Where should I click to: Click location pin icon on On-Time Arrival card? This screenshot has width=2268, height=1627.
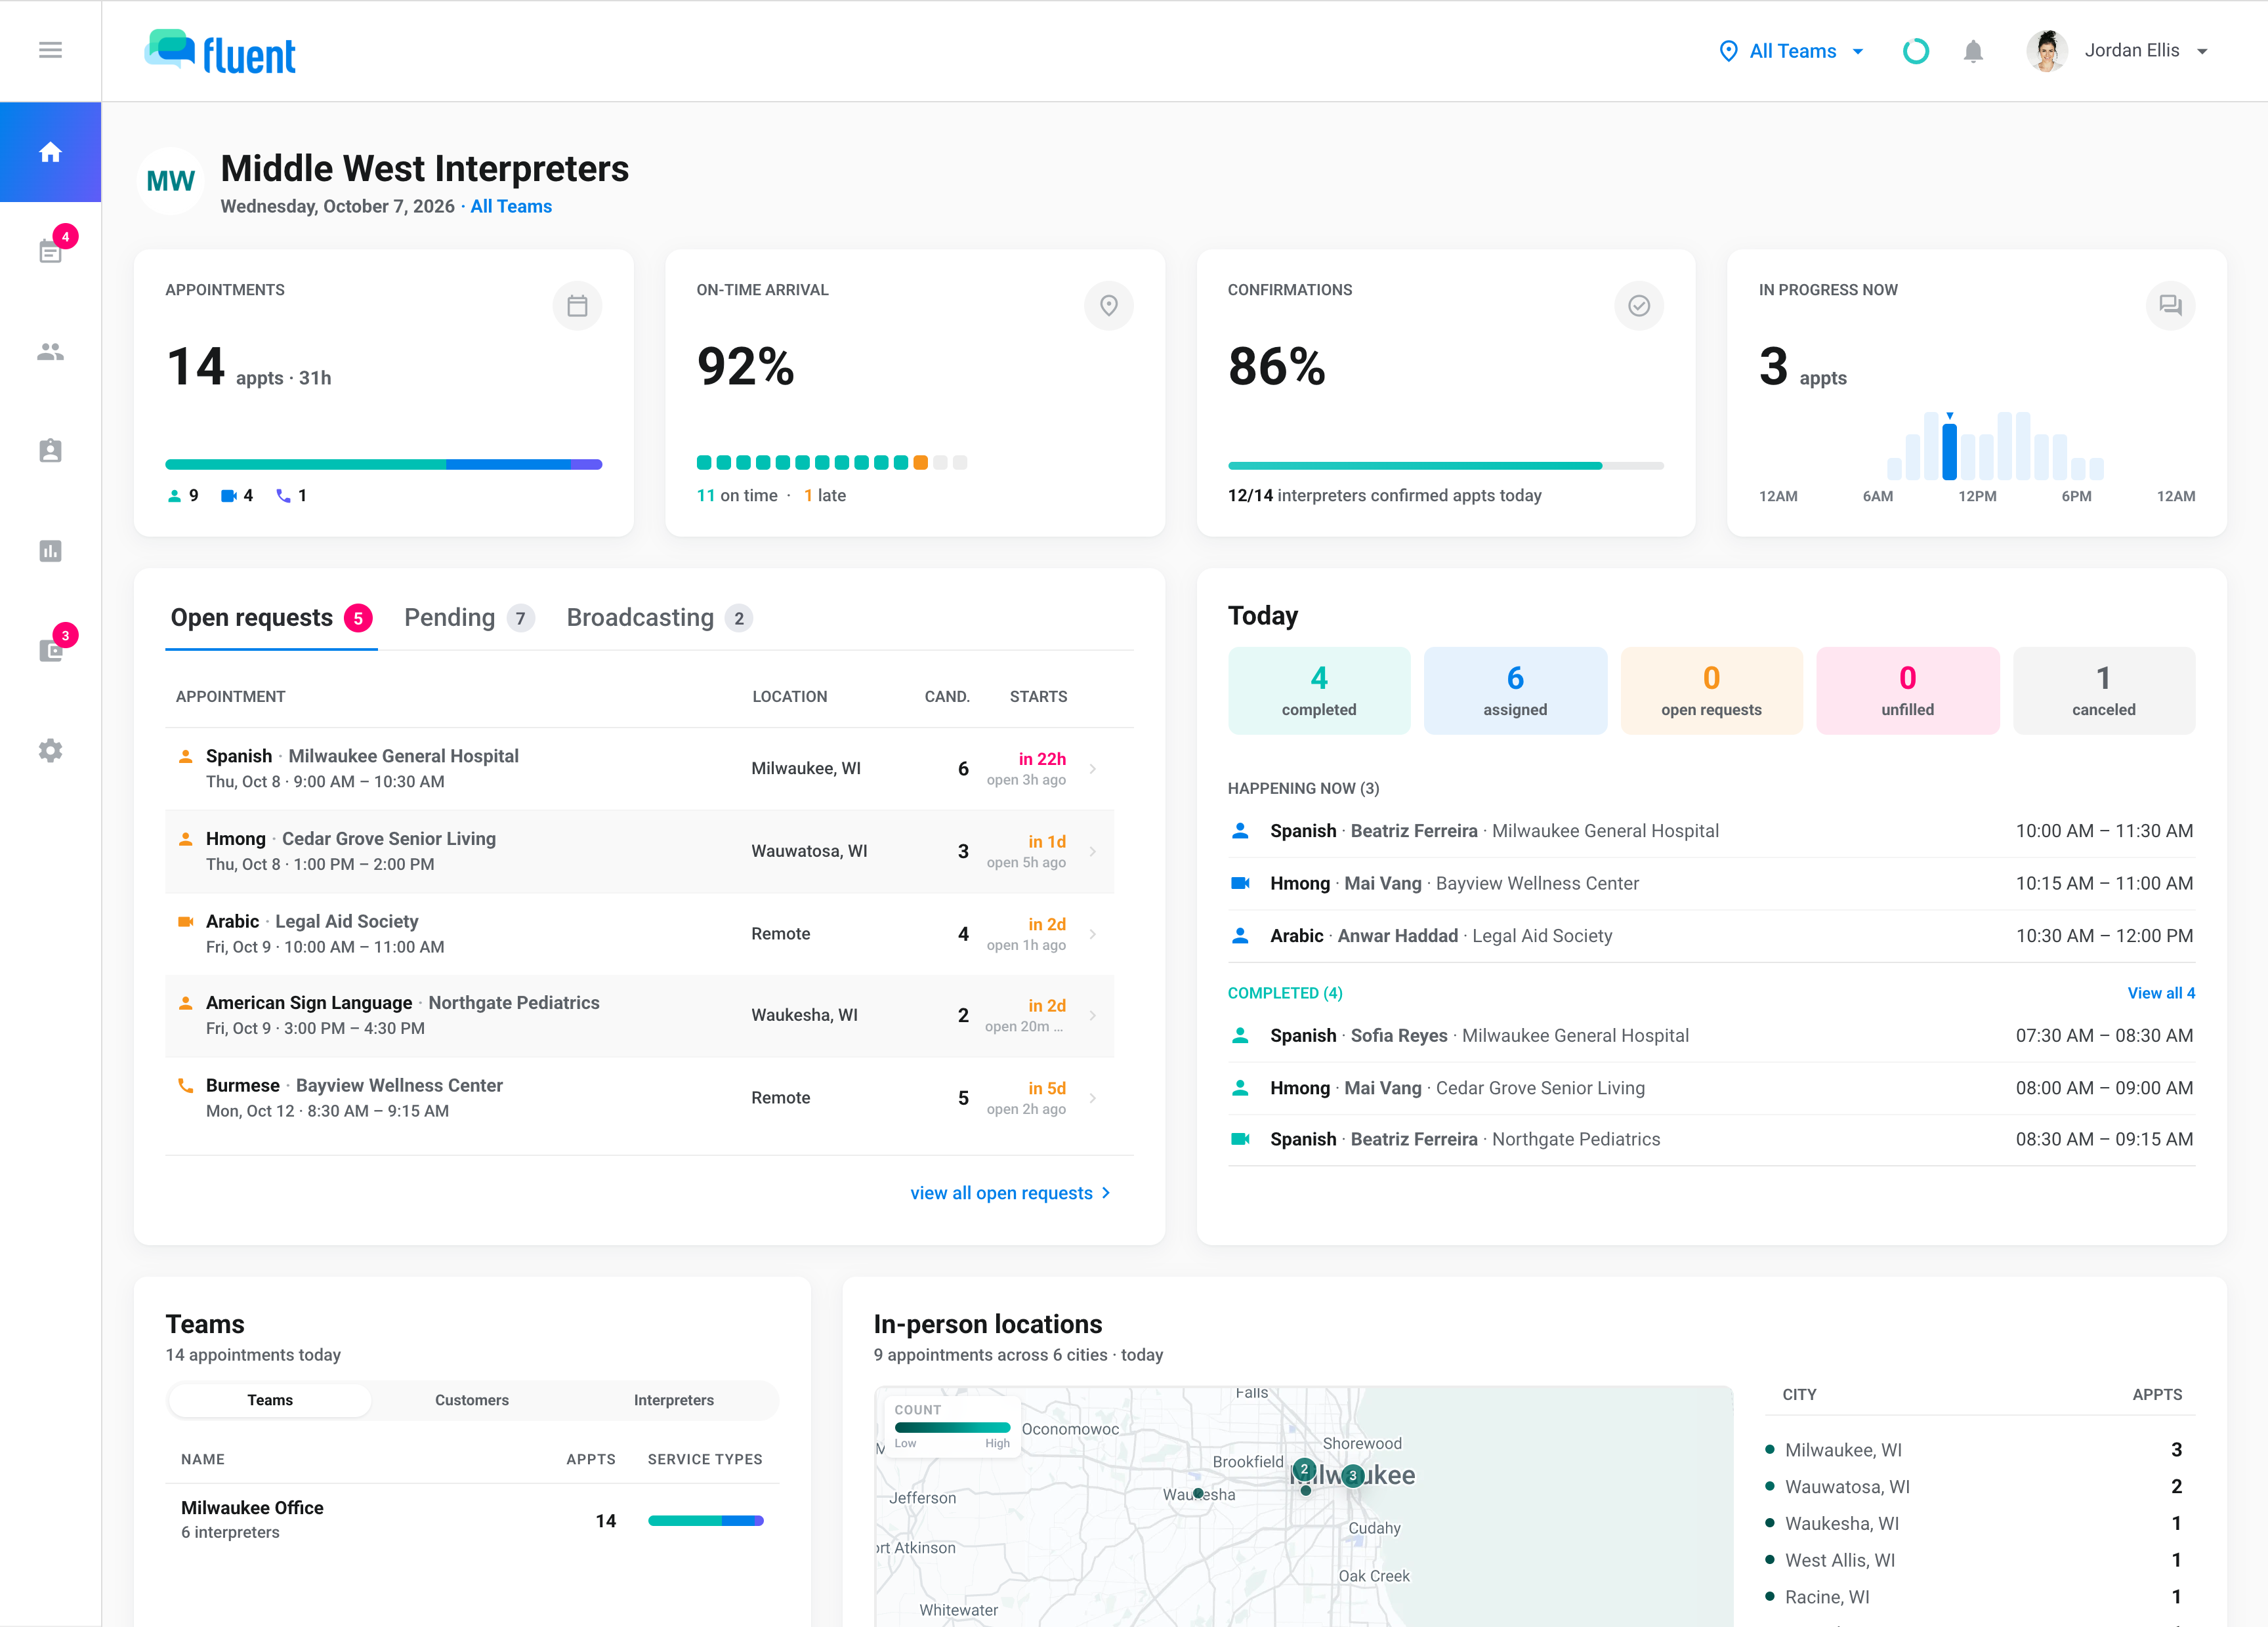(1109, 305)
